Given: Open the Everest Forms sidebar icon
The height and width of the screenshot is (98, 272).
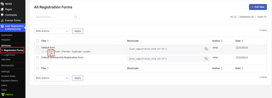Looking at the screenshot, I should [x=2, y=20].
